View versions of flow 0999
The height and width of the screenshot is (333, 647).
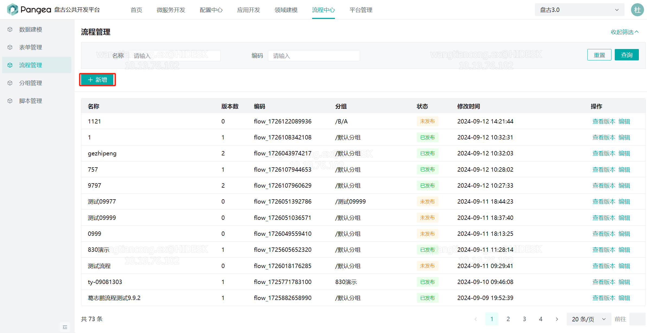(604, 234)
